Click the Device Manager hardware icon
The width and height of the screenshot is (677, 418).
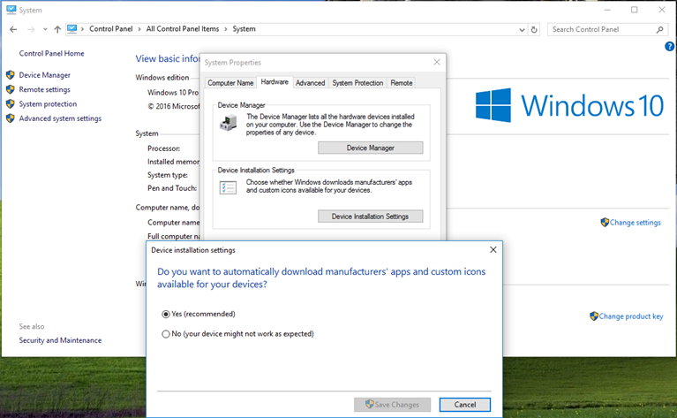tap(228, 123)
